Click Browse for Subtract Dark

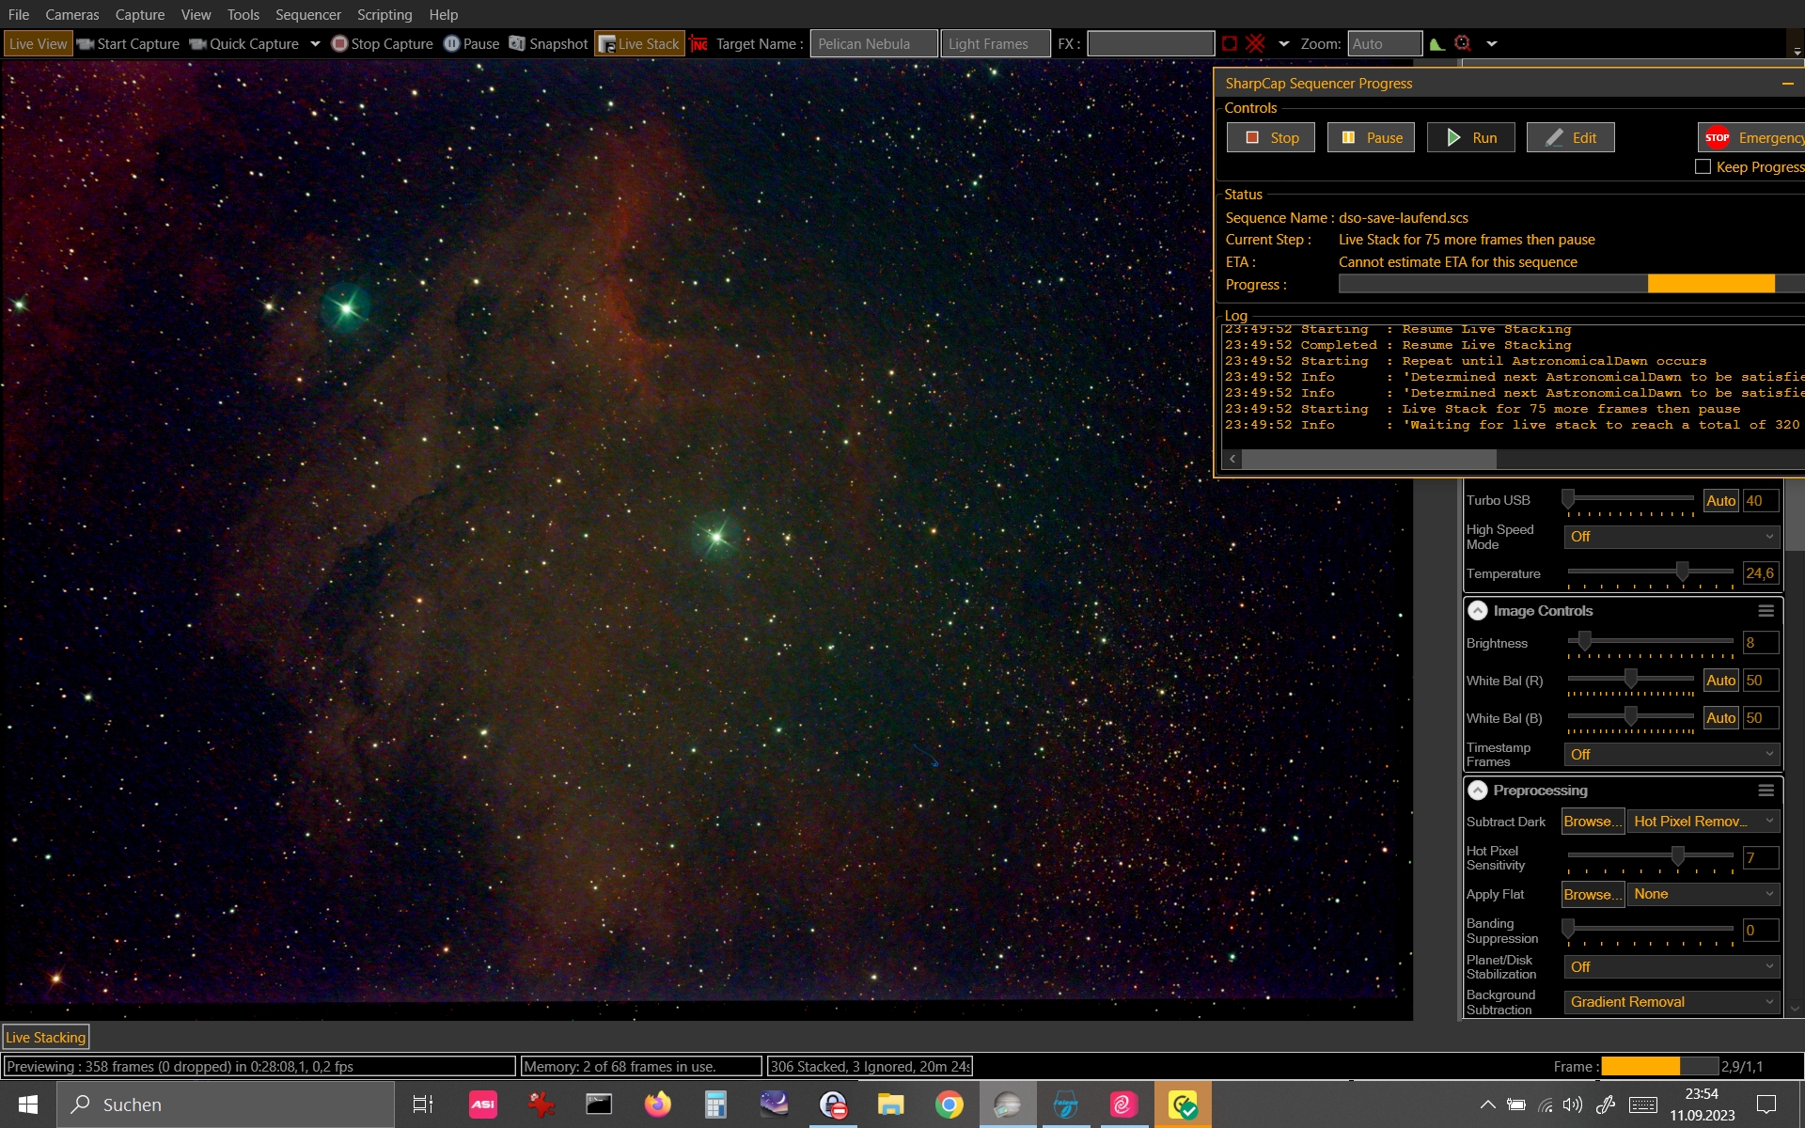click(x=1593, y=822)
